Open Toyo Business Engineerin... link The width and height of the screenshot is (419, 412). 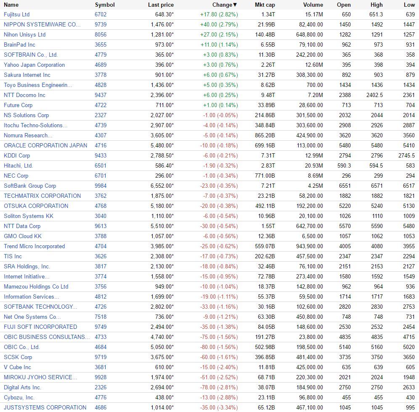(x=38, y=85)
